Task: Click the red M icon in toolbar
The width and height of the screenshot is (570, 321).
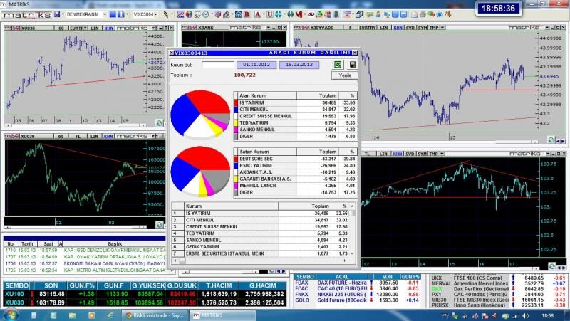Action: pyautogui.click(x=299, y=14)
